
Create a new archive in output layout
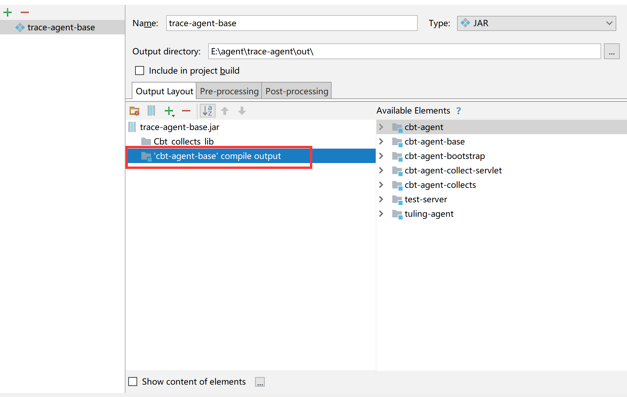pyautogui.click(x=151, y=111)
